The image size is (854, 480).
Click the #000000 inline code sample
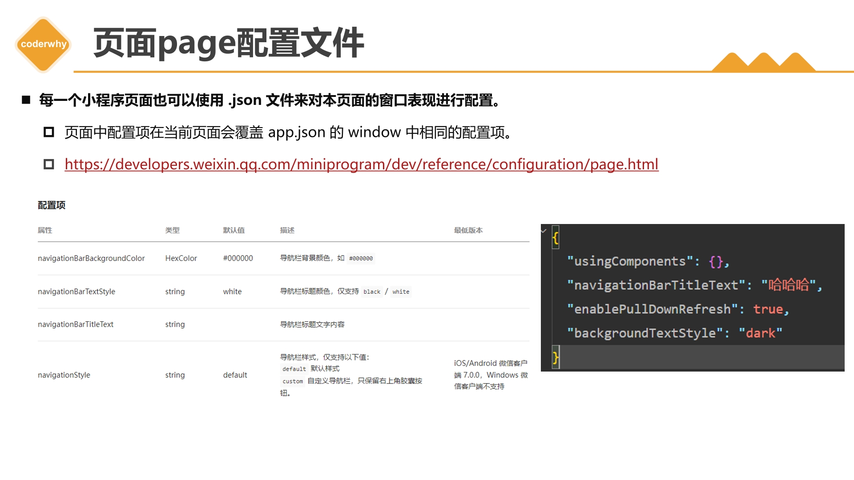click(361, 258)
